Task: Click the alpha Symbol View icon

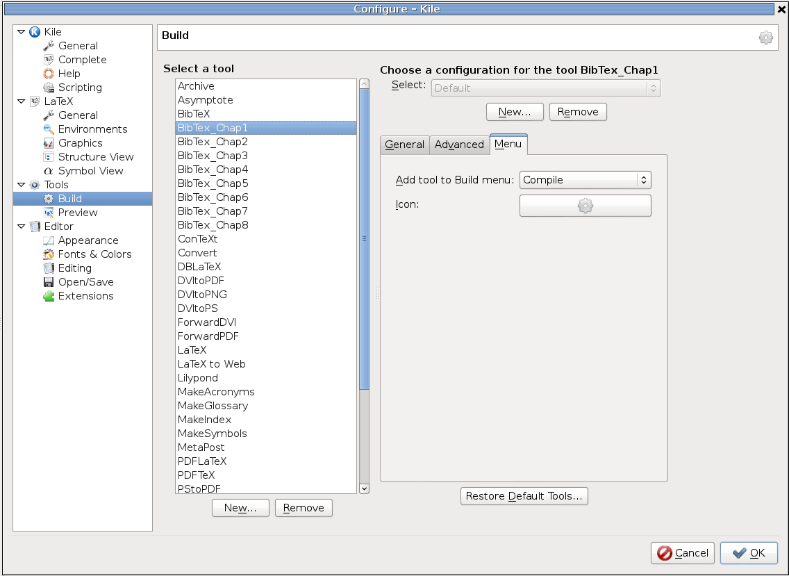Action: (49, 171)
